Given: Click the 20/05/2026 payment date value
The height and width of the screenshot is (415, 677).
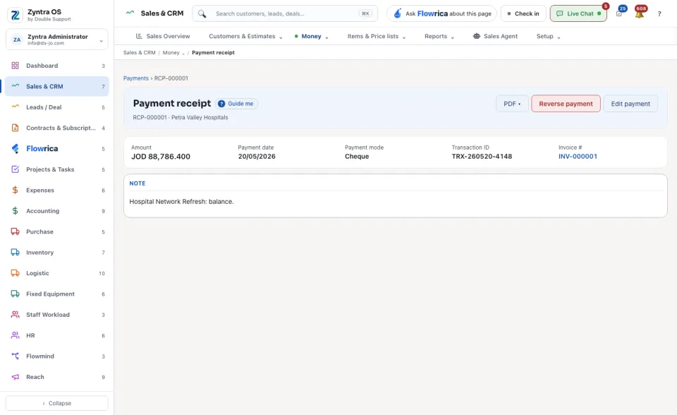Looking at the screenshot, I should click(257, 157).
